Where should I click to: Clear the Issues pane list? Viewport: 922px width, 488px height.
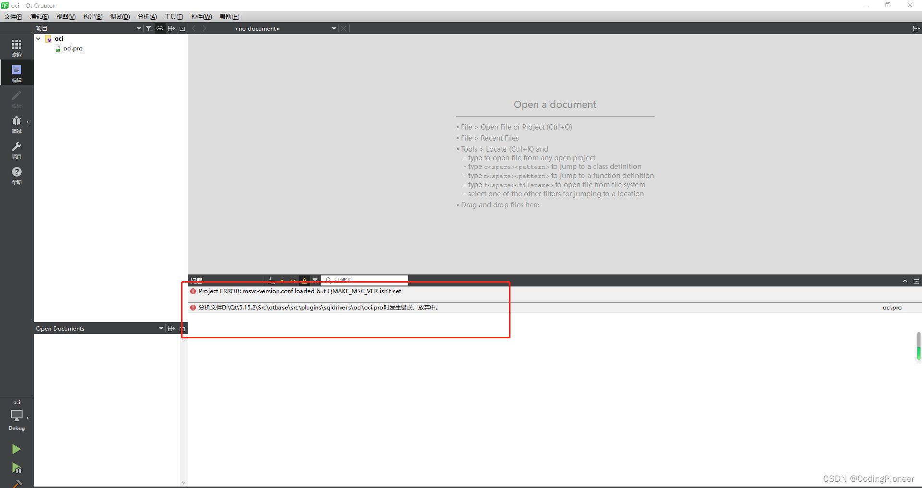pyautogui.click(x=271, y=281)
